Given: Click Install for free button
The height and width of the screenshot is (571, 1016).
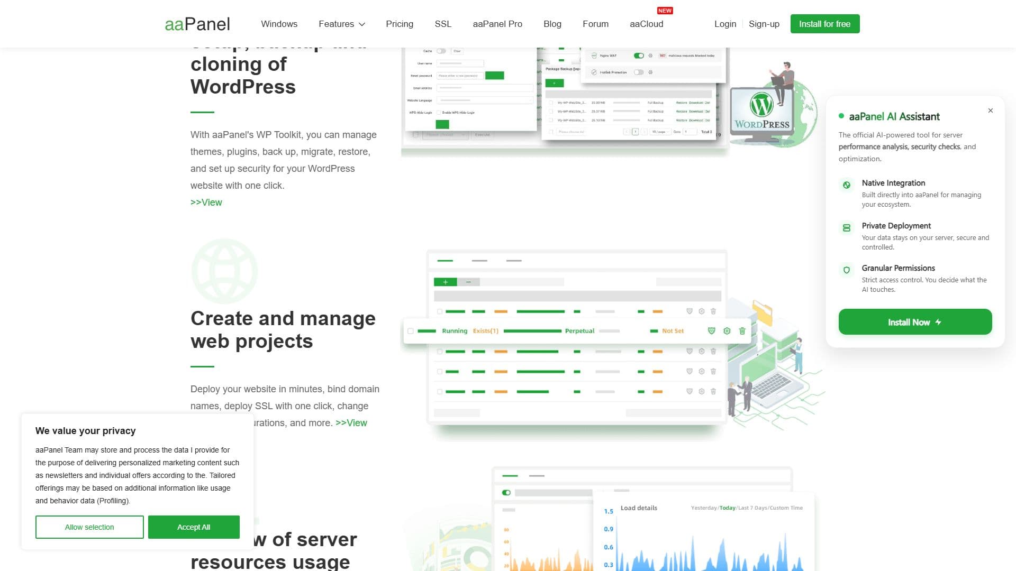Looking at the screenshot, I should pos(824,24).
